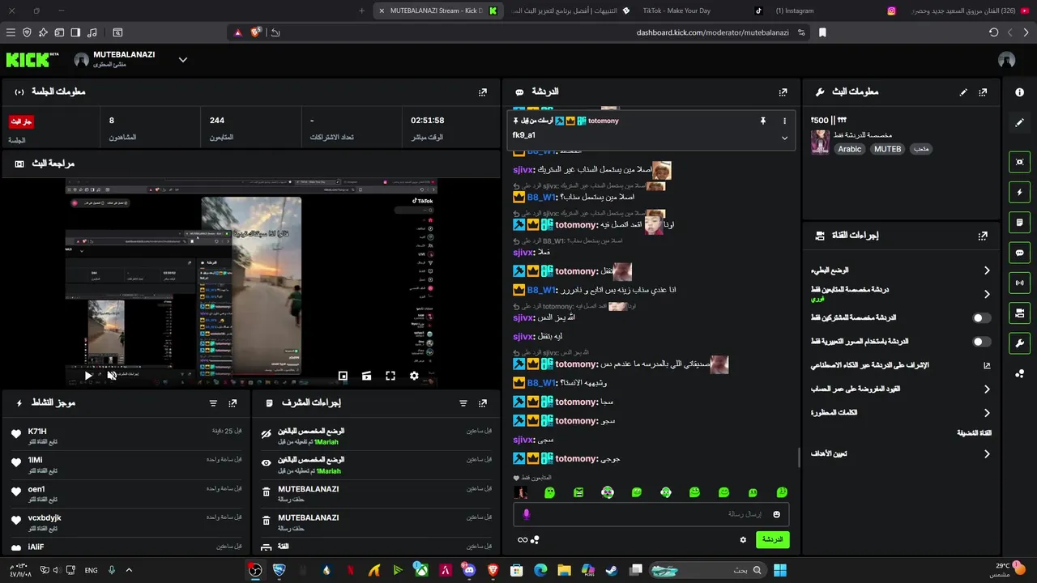Open the info icon in right sidebar

(x=1019, y=92)
